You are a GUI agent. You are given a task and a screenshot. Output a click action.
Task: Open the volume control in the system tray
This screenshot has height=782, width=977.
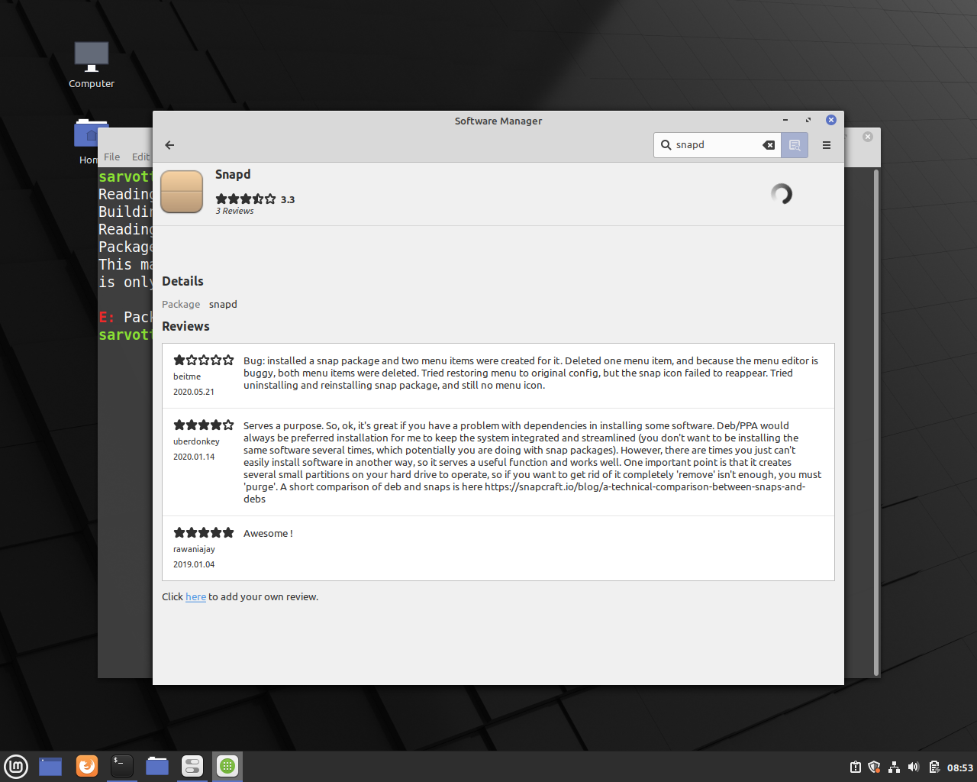(913, 767)
